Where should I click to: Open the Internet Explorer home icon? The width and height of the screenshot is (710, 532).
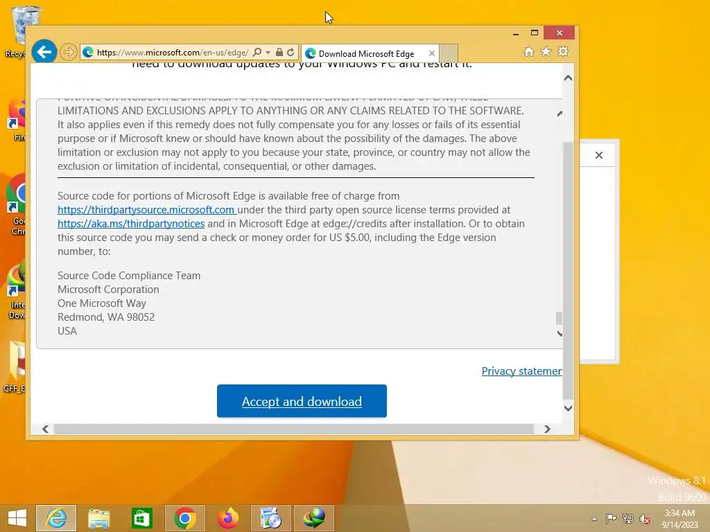click(x=529, y=51)
